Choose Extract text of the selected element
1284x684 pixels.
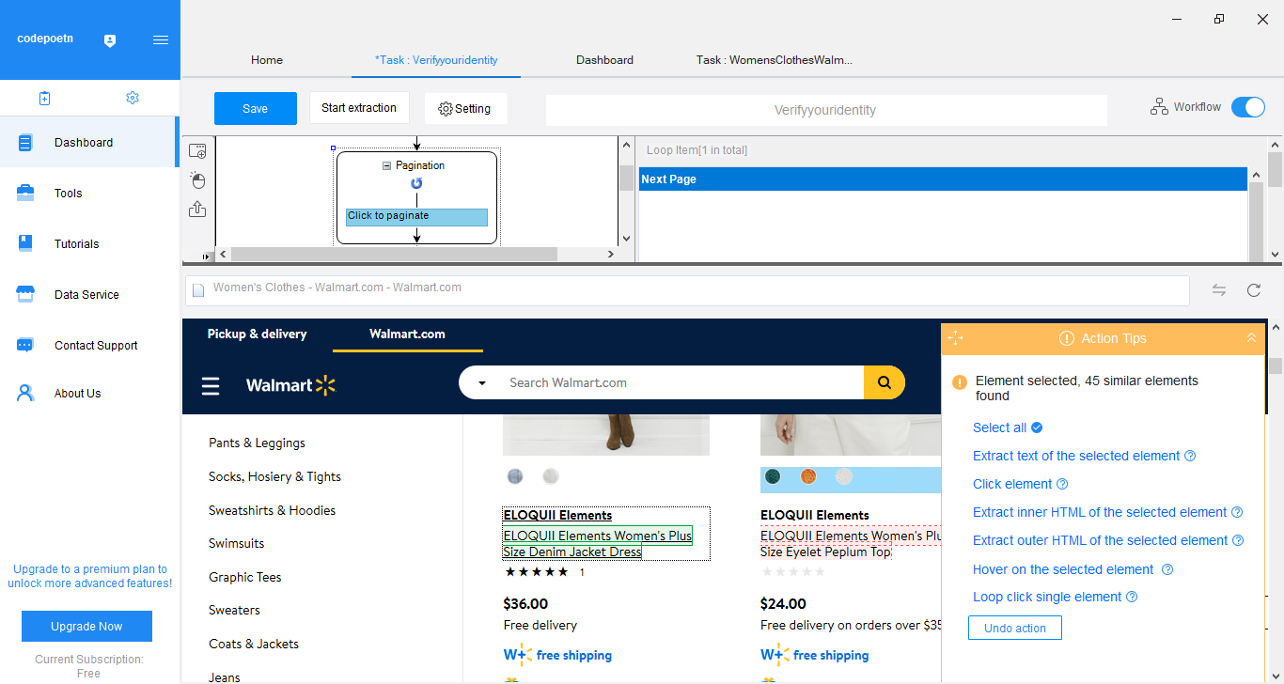point(1076,456)
